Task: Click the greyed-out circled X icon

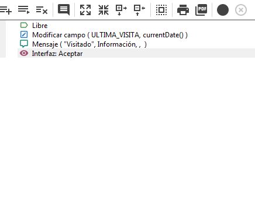Action: pos(241,10)
